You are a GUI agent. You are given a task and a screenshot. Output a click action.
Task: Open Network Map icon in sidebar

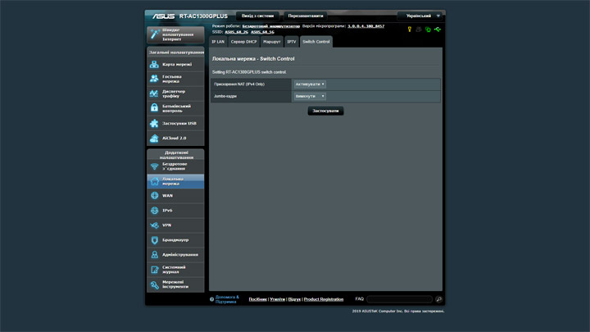click(x=154, y=65)
